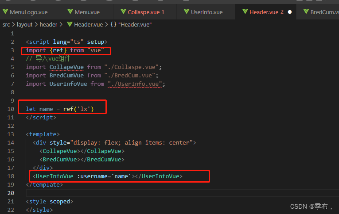Screen dimensions: 339x214
Task: Click the 导入vue组件 comment line
Action: tap(48, 58)
